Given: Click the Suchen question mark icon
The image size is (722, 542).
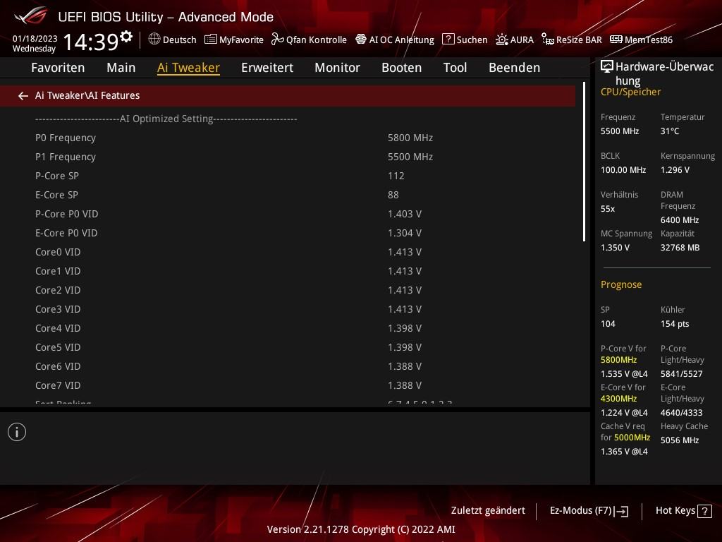Looking at the screenshot, I should point(448,40).
